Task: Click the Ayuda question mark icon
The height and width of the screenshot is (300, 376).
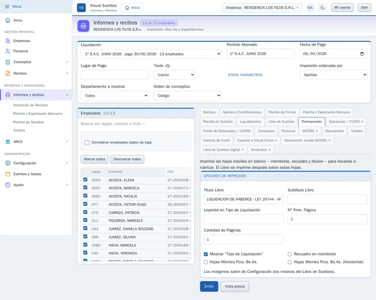Action: coord(8,185)
